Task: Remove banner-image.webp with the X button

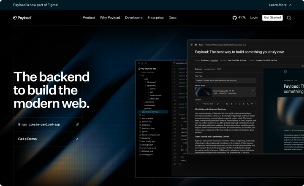Action: 253,91
